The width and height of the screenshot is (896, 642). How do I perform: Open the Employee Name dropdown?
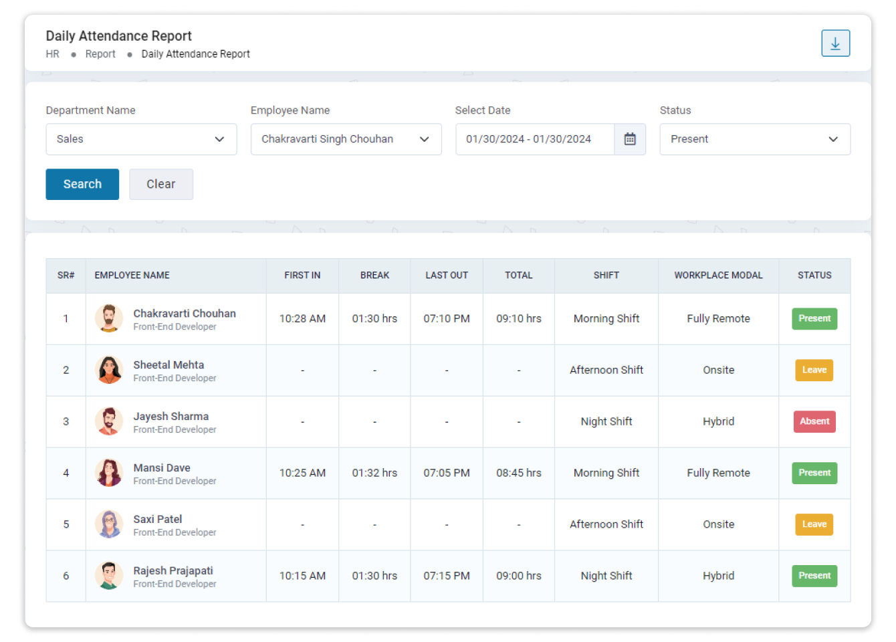point(346,139)
